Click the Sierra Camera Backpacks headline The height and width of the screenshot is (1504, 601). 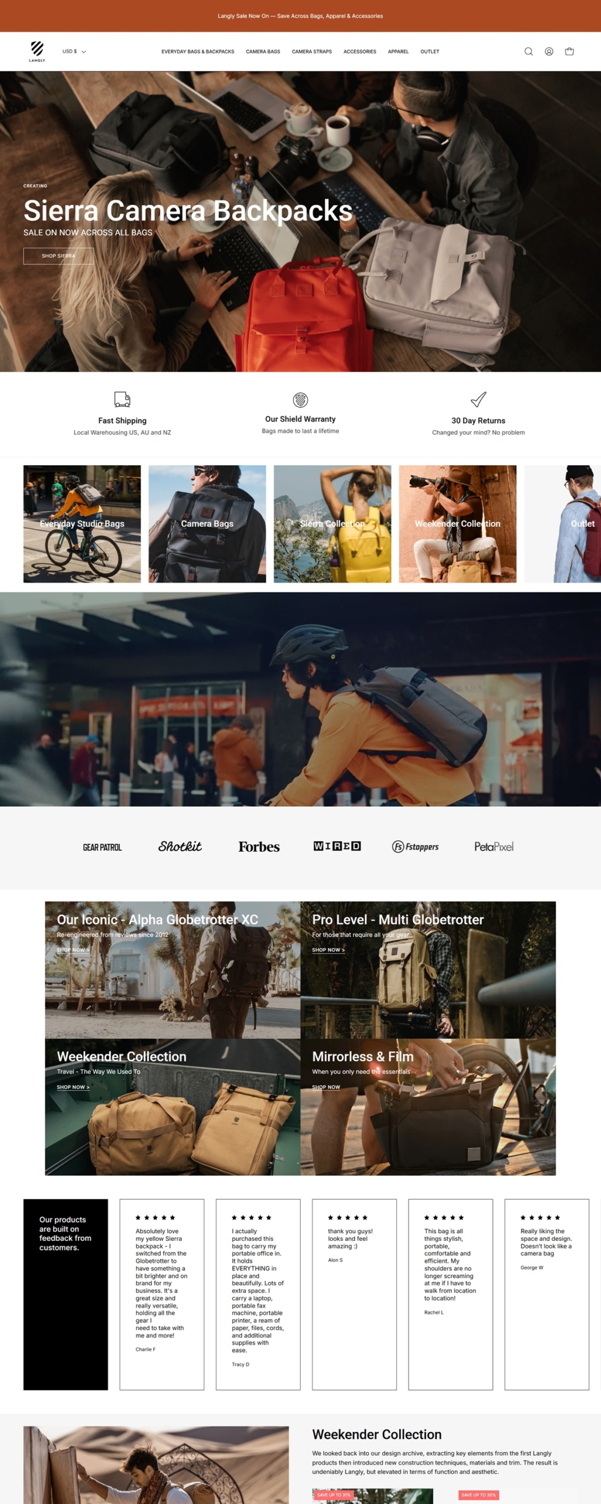188,210
